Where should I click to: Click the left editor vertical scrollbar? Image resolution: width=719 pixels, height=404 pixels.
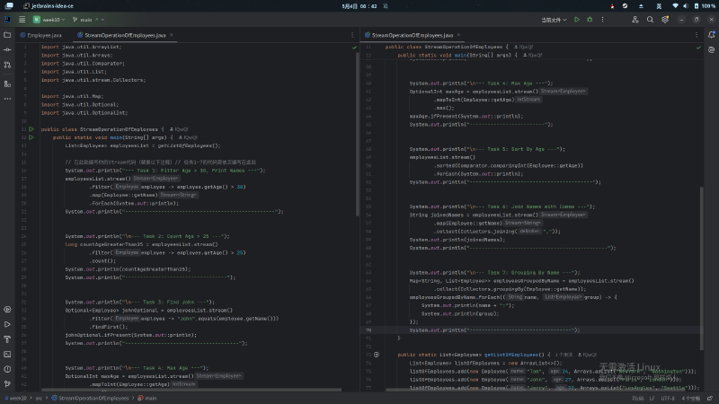pyautogui.click(x=357, y=134)
